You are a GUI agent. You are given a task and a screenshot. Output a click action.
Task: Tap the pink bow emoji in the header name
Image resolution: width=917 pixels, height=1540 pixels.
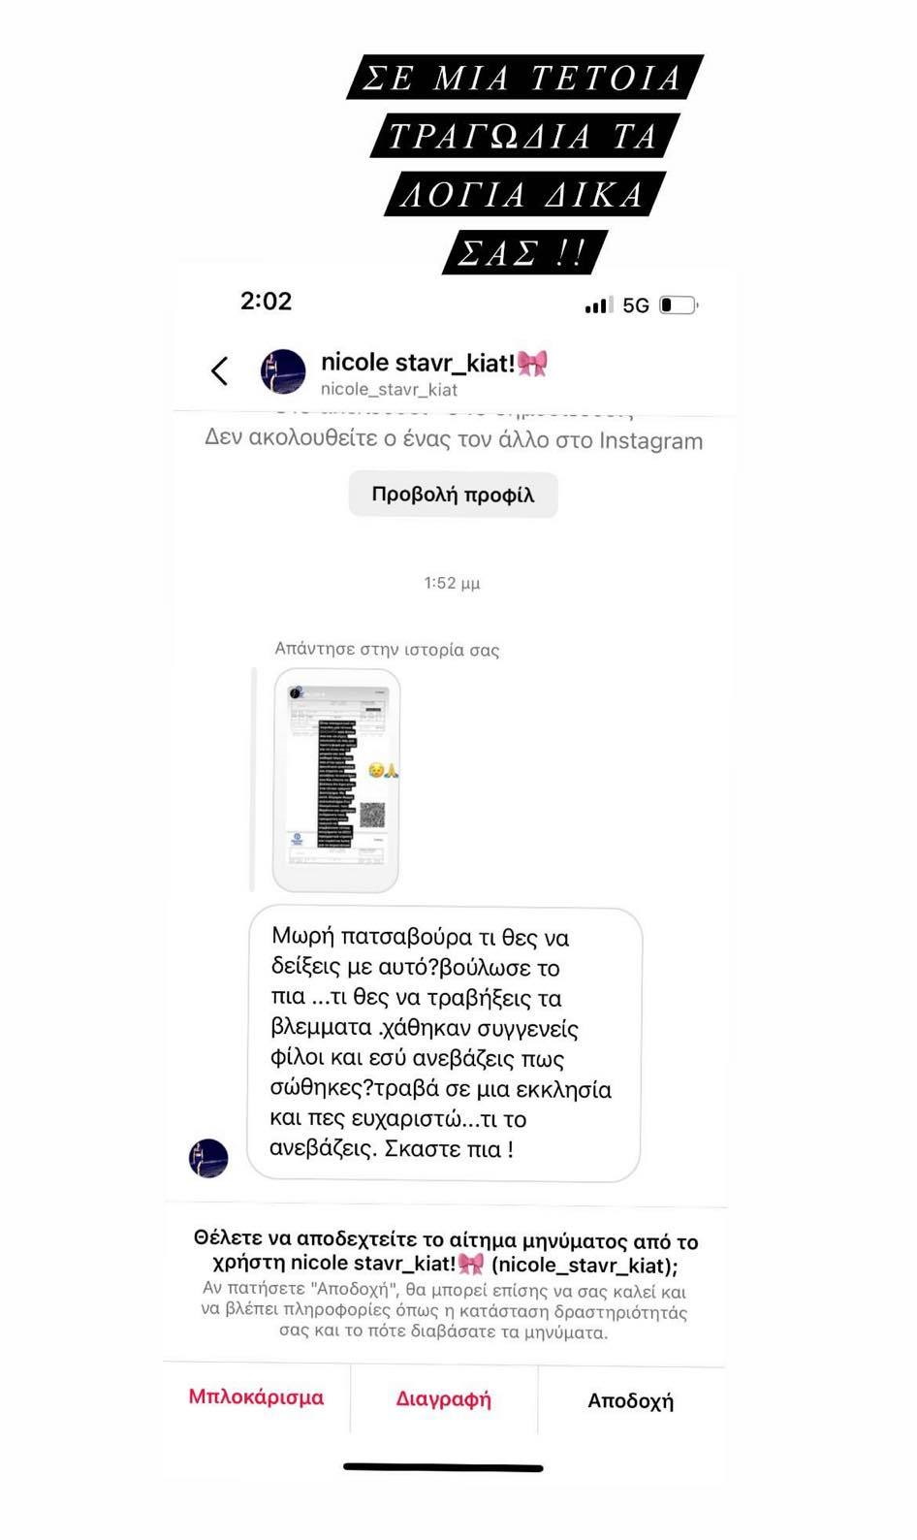coord(532,364)
